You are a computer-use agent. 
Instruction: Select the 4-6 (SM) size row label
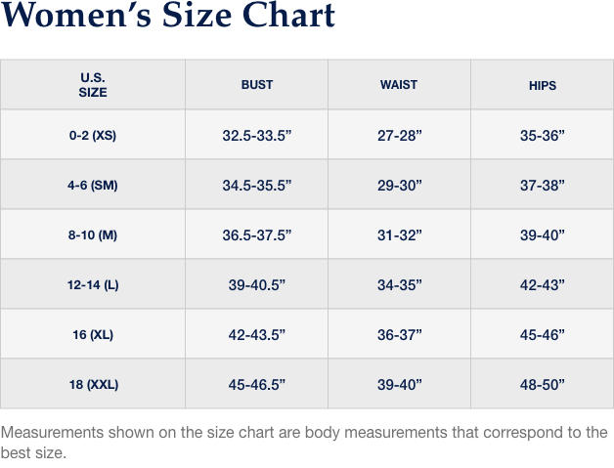(x=93, y=186)
